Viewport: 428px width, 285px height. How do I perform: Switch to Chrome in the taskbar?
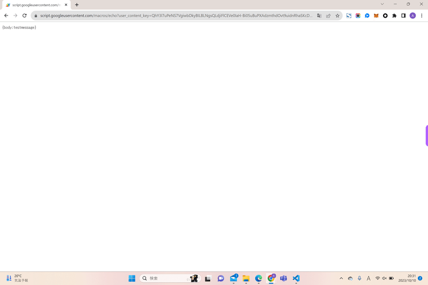[271, 278]
